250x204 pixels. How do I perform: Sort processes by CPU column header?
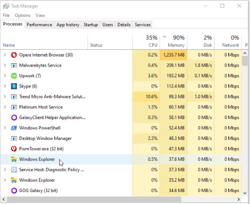pyautogui.click(x=146, y=42)
